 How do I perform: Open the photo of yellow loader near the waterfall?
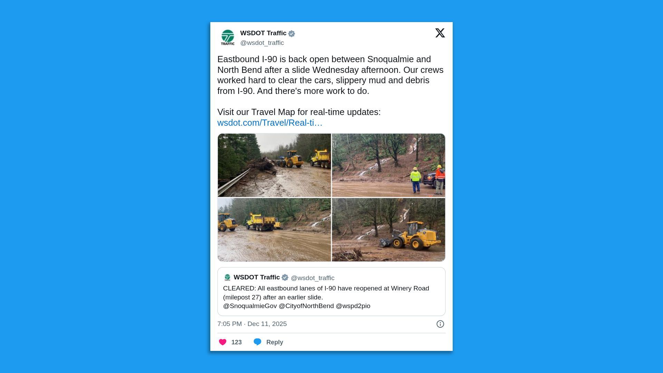(388, 230)
